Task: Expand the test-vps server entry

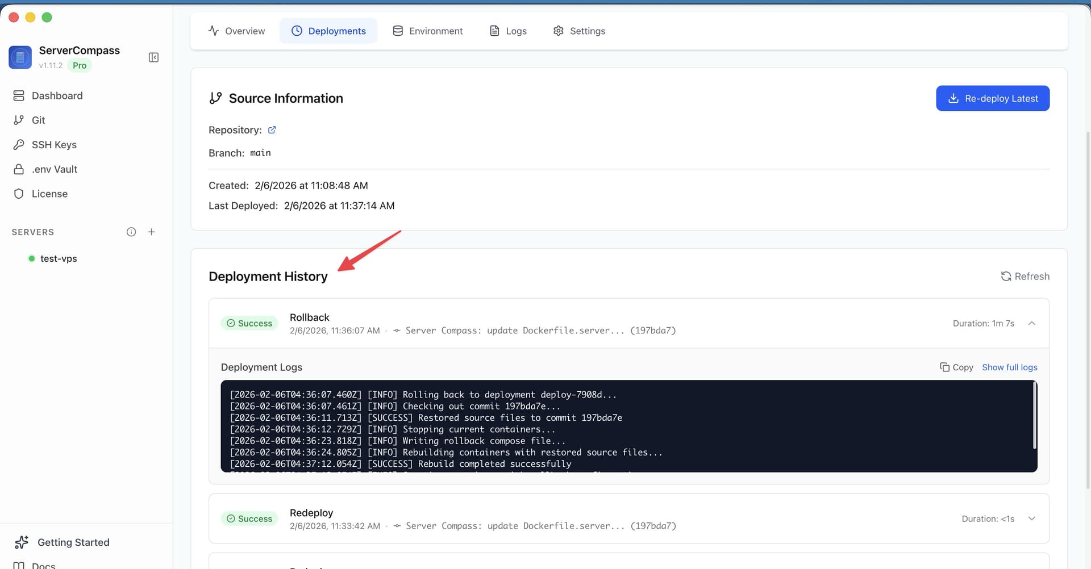Action: [58, 258]
